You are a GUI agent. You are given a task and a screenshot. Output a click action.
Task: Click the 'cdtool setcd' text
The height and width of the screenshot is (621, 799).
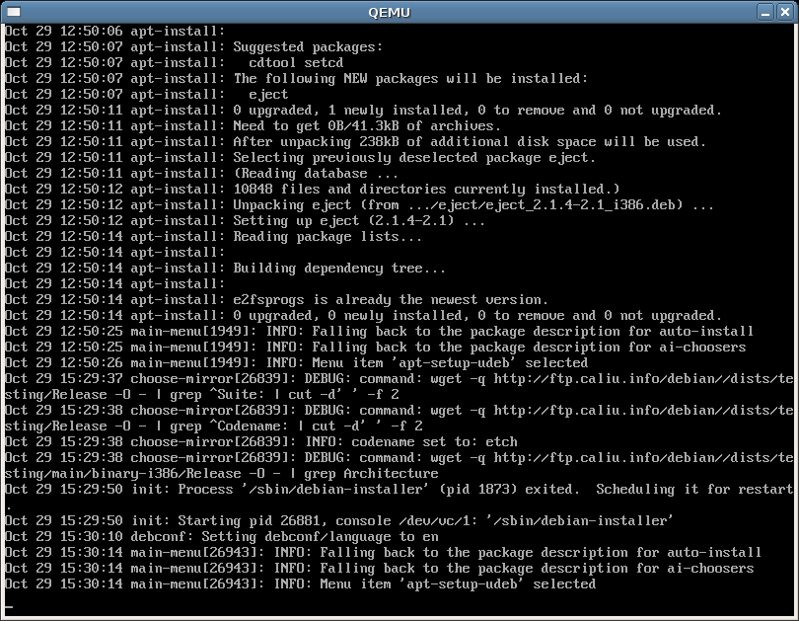click(x=296, y=63)
